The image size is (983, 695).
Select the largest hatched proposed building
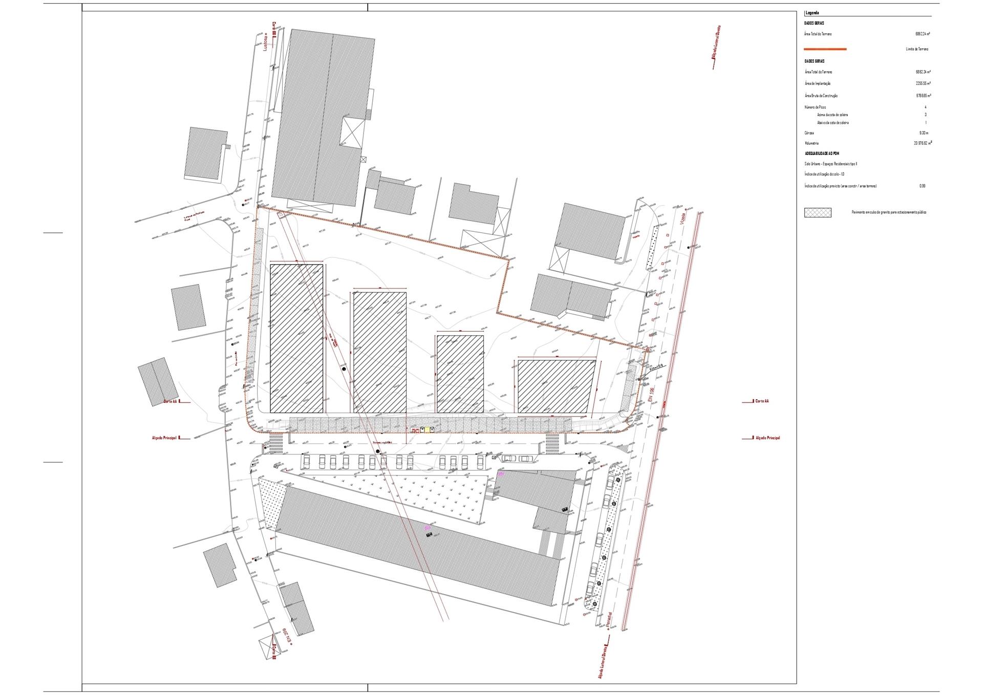coord(297,338)
